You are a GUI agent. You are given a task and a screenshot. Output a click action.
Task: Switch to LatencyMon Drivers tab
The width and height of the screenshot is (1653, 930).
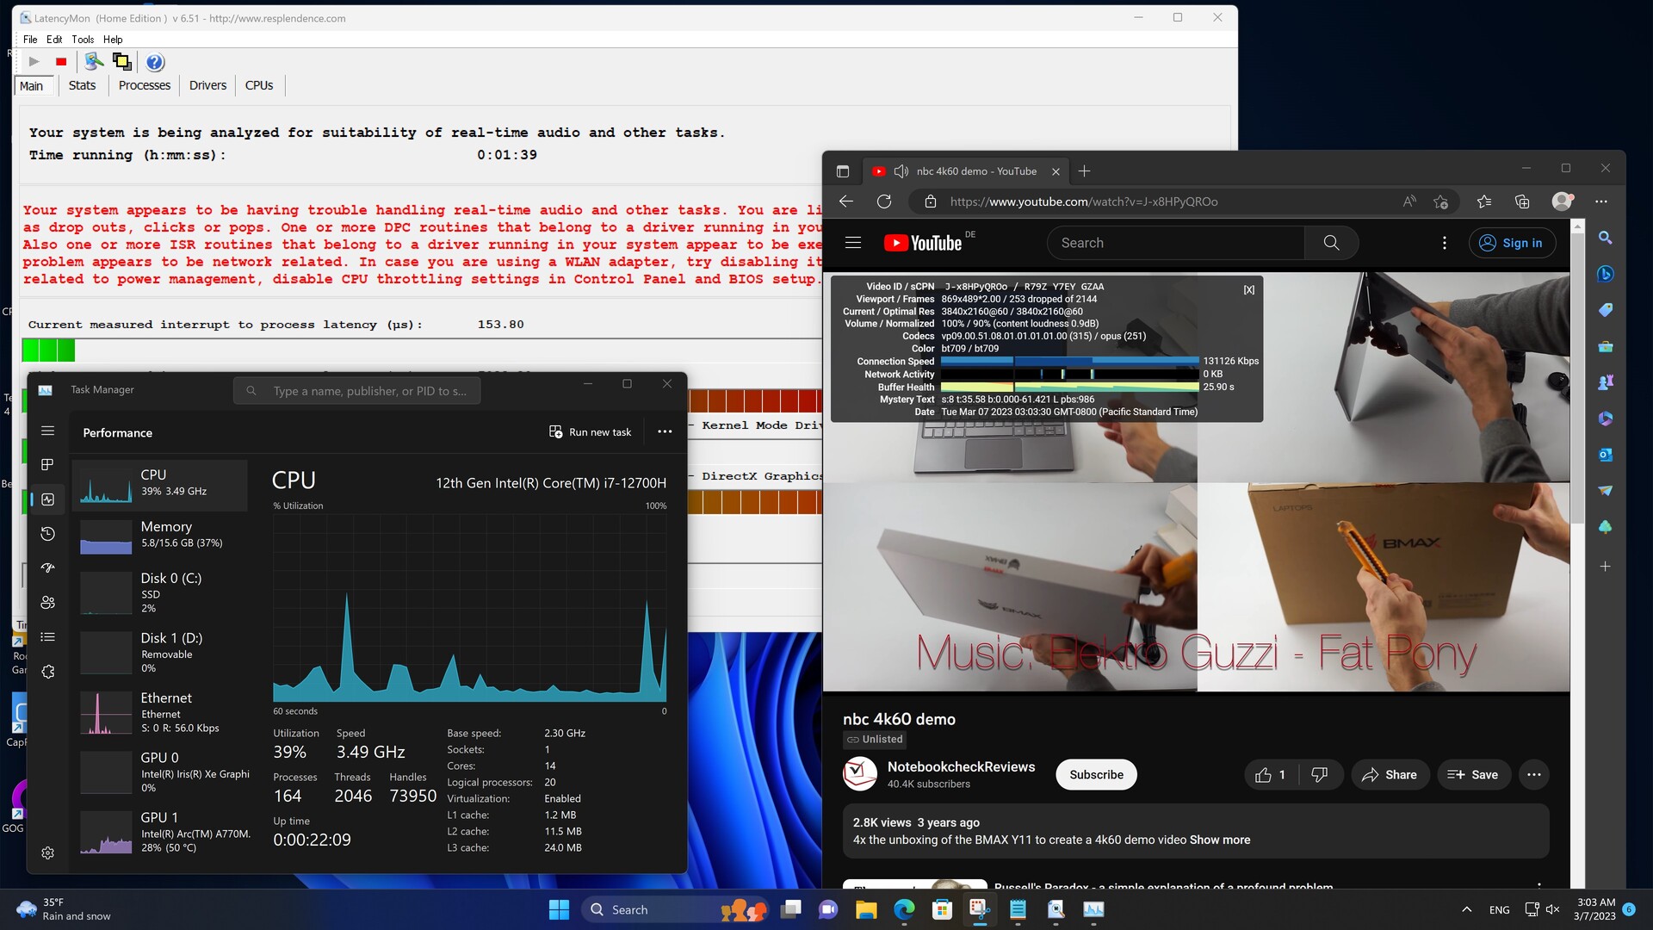[x=207, y=85]
